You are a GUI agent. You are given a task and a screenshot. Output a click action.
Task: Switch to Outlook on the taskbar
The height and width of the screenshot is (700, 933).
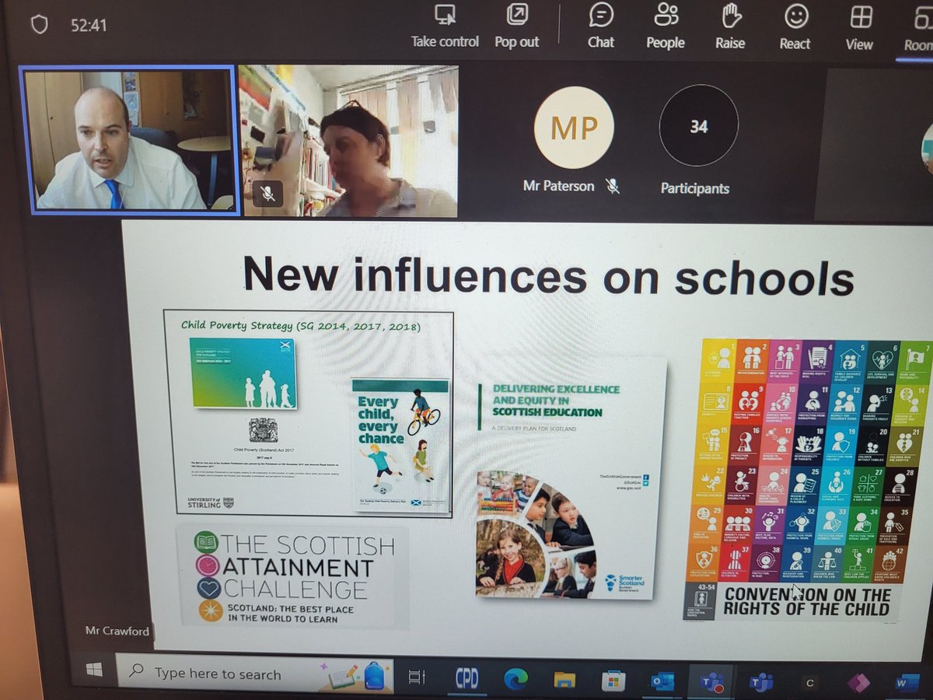(662, 681)
